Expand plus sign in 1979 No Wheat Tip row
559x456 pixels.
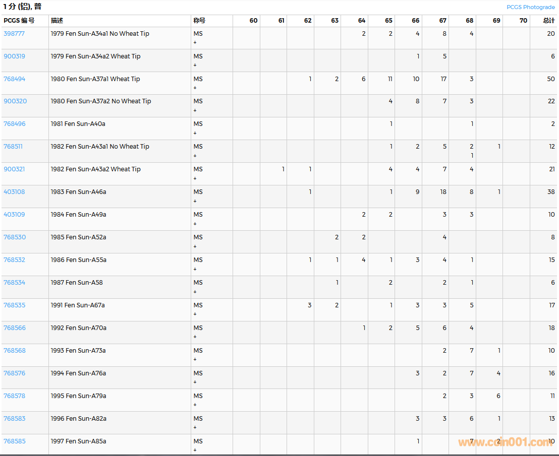point(195,43)
